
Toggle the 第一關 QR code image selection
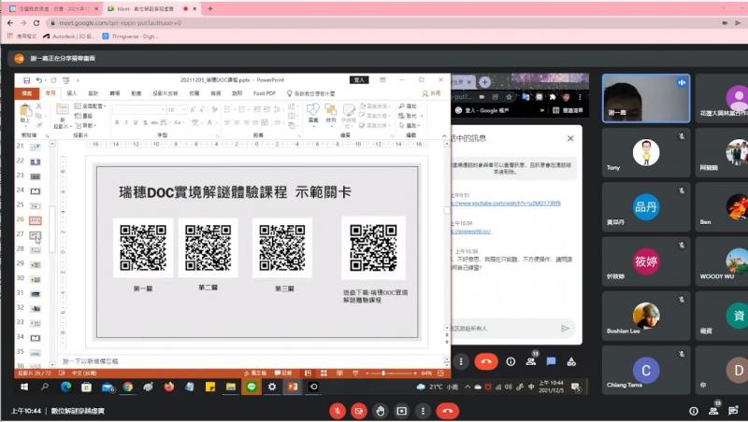point(143,247)
